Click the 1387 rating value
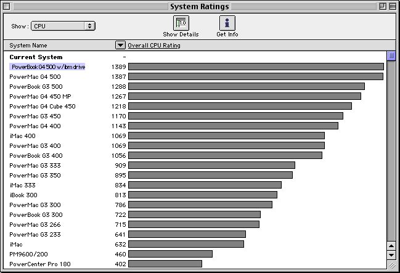This screenshot has height=273, width=400. [x=118, y=77]
